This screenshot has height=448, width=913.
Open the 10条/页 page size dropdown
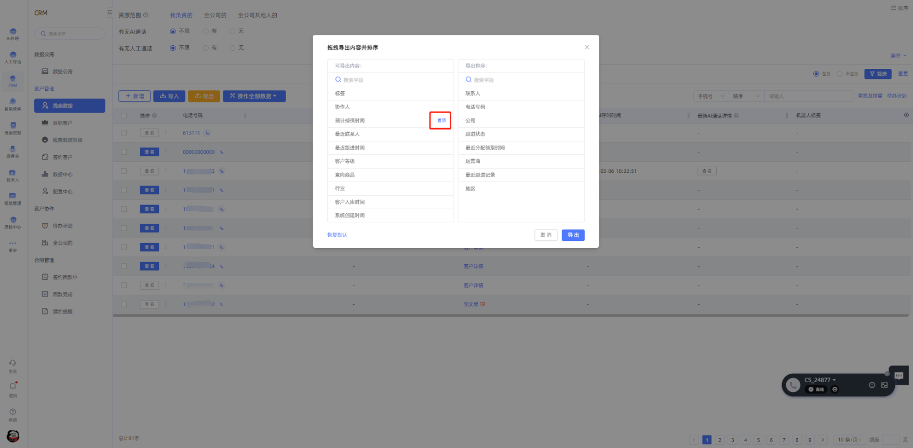click(849, 440)
